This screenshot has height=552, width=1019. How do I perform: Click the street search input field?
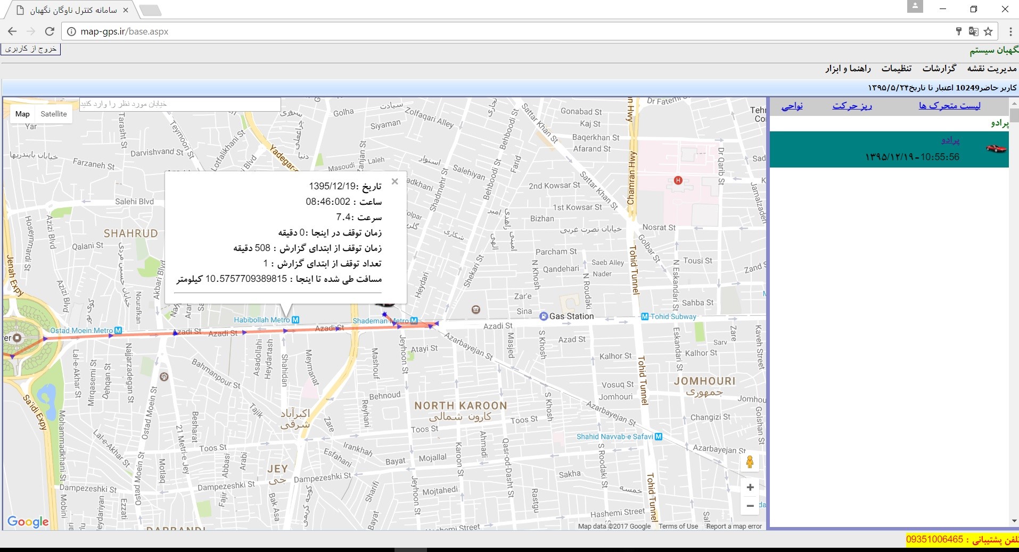(x=180, y=104)
